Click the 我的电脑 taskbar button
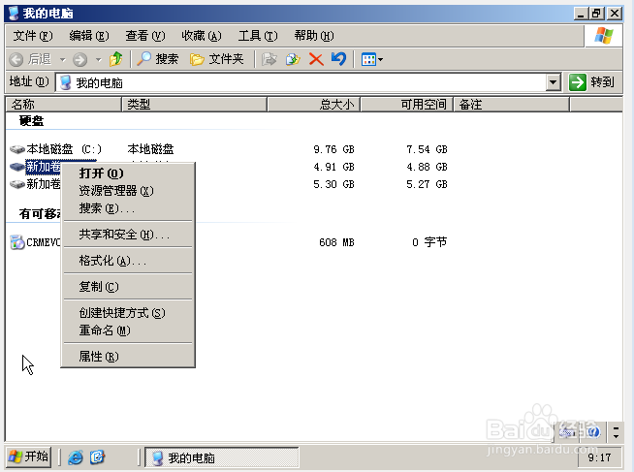Image resolution: width=634 pixels, height=472 pixels. coord(222,457)
